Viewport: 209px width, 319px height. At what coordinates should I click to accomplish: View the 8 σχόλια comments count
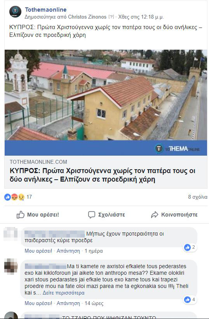coord(198,197)
